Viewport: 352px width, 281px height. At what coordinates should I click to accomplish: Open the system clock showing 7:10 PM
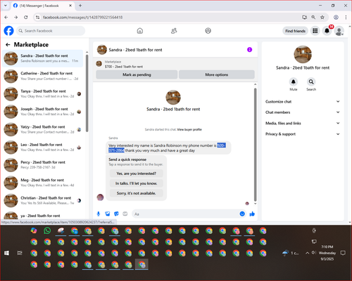click(x=327, y=253)
